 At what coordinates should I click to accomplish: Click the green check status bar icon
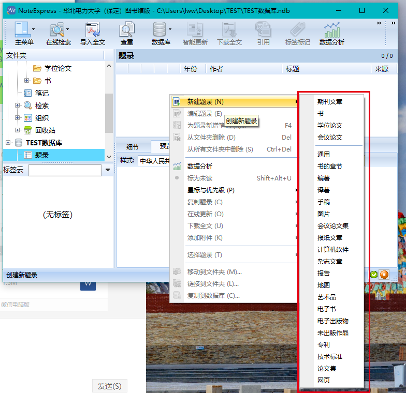[374, 274]
